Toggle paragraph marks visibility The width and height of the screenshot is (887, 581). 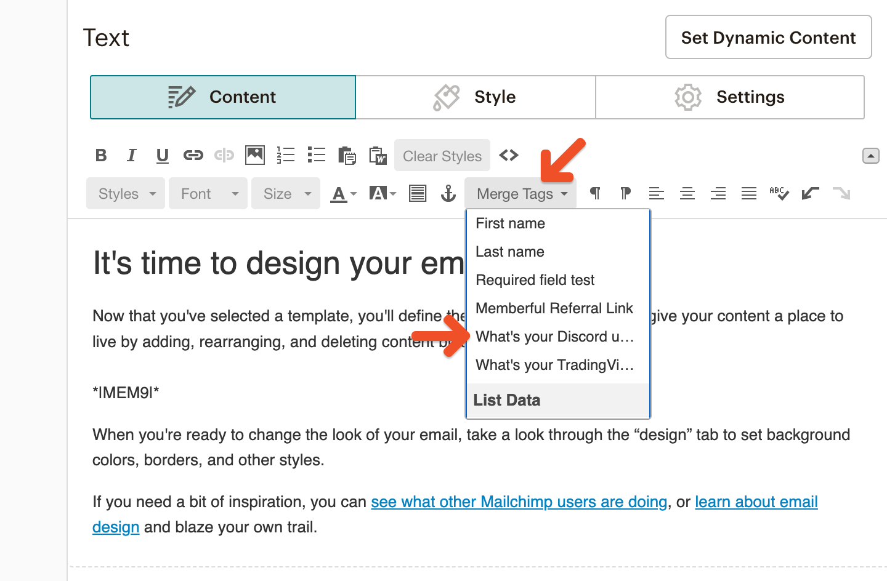click(594, 193)
